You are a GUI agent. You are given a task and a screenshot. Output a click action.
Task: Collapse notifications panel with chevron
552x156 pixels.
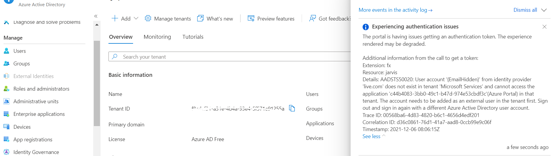point(544,10)
